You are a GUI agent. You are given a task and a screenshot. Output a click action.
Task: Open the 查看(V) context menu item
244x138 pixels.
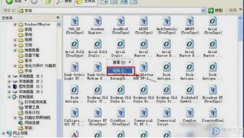coord(120,62)
